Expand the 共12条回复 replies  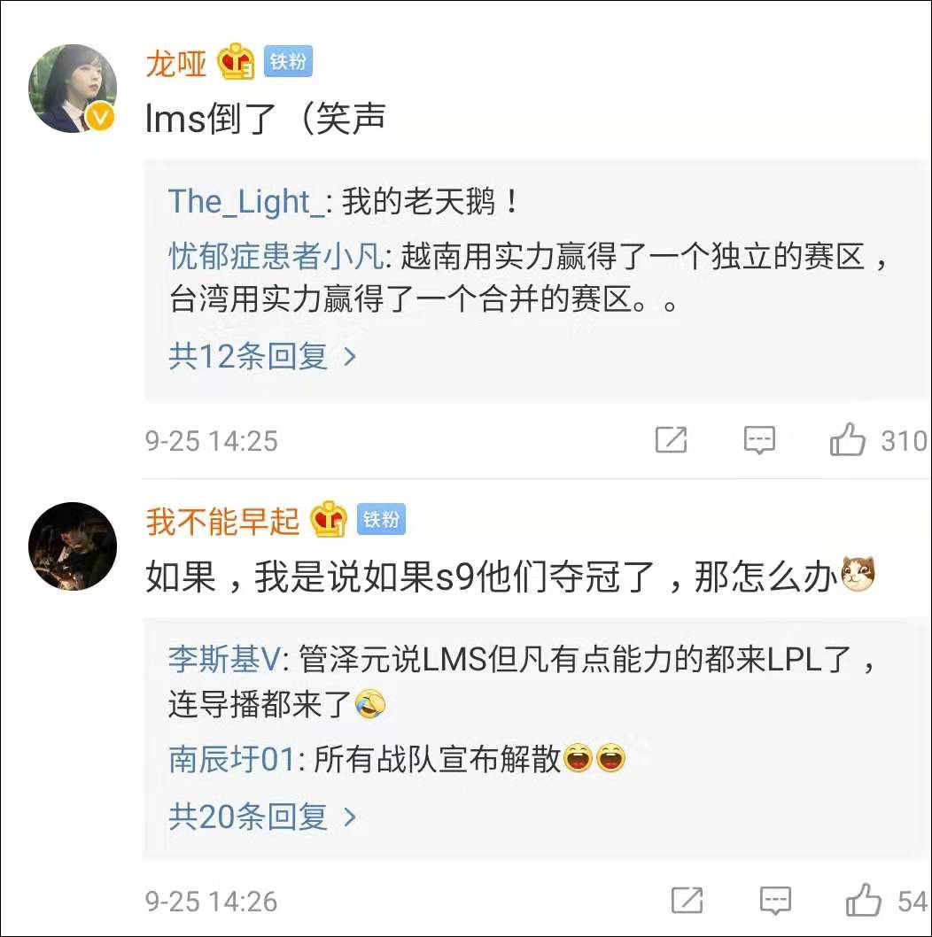262,356
